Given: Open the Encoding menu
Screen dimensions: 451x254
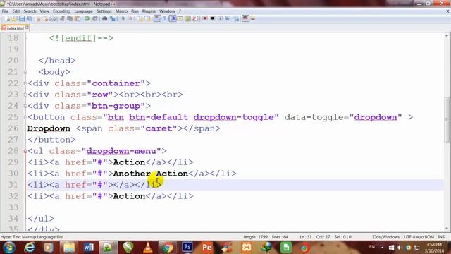Looking at the screenshot, I should click(61, 11).
